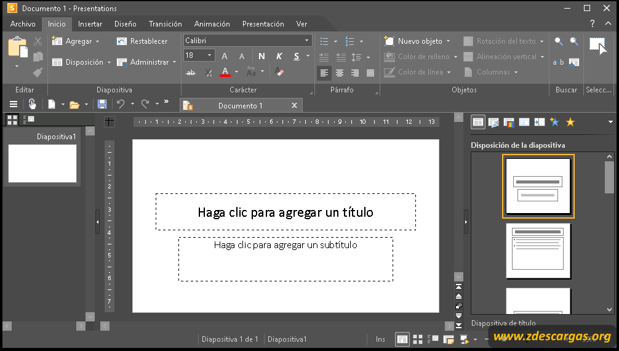Toggle underline formatting (S)
The height and width of the screenshot is (351, 619).
(x=297, y=57)
